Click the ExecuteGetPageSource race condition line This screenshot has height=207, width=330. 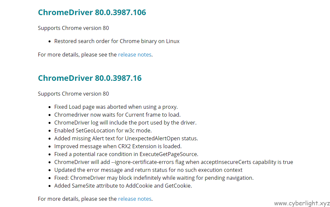[x=126, y=154]
